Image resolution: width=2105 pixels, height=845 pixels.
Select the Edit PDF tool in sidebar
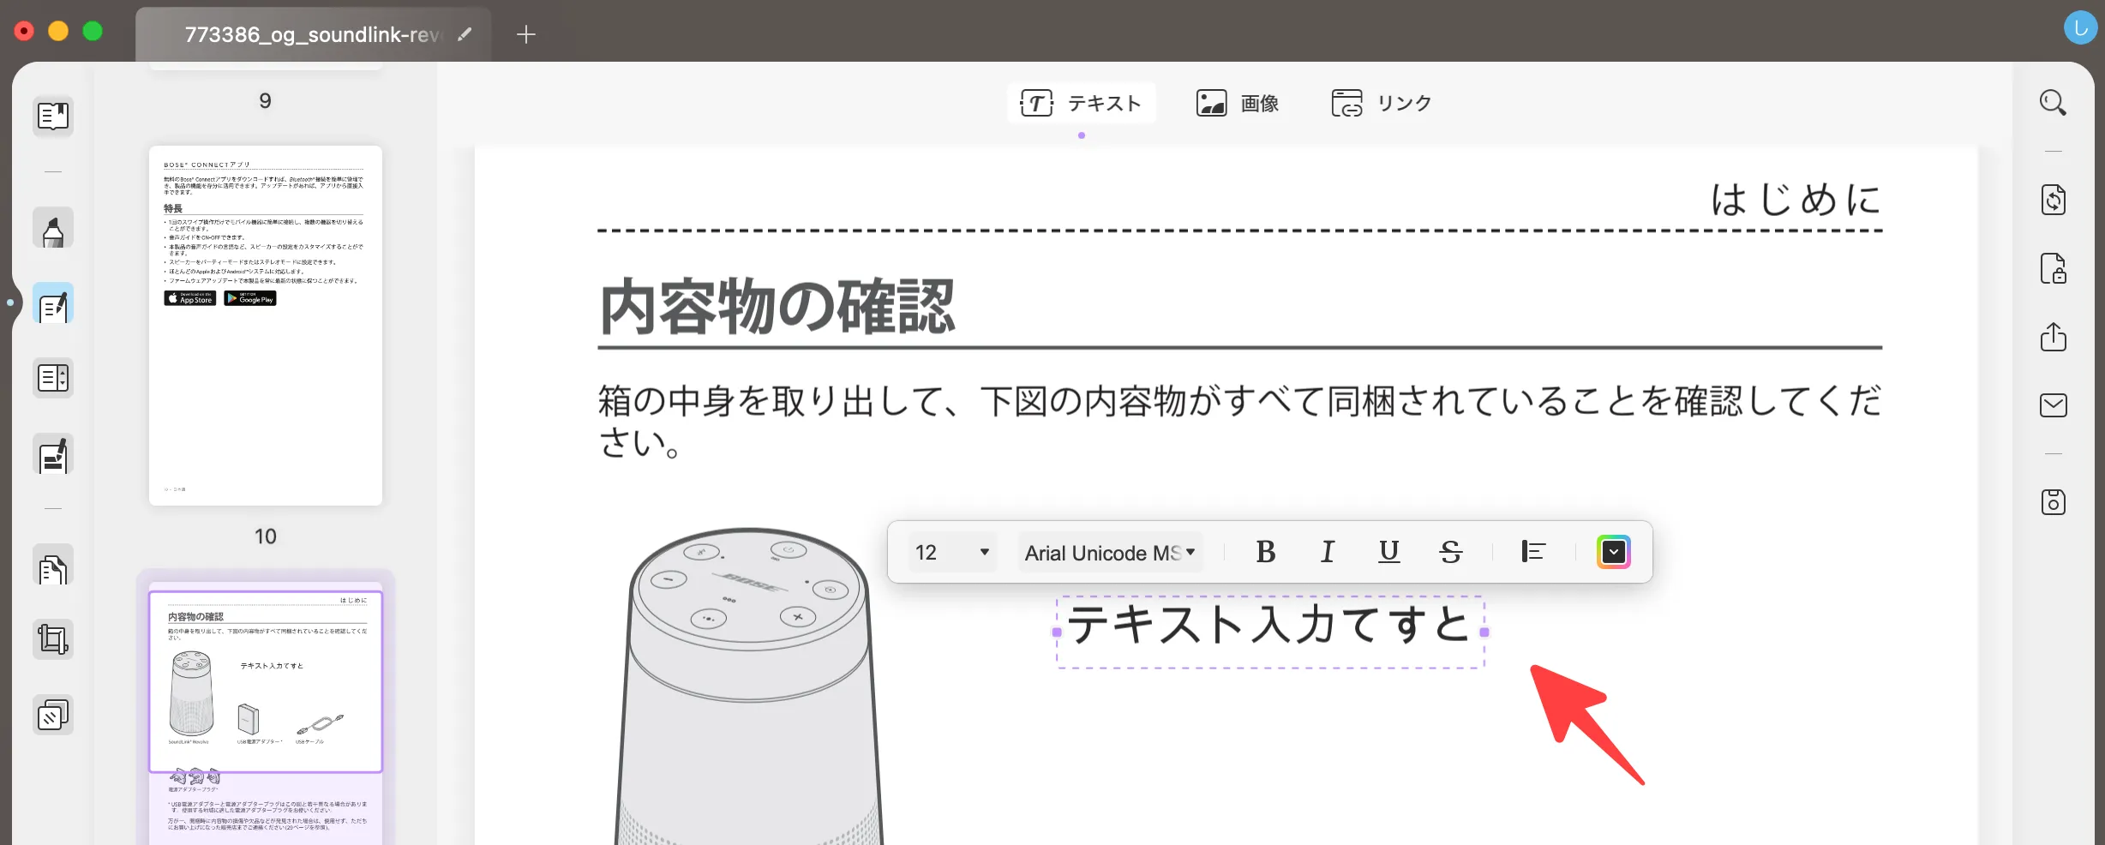click(x=53, y=304)
